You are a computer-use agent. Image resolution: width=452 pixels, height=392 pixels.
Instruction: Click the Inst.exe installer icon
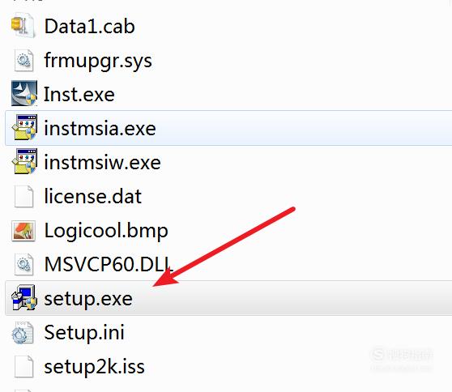[x=24, y=93]
